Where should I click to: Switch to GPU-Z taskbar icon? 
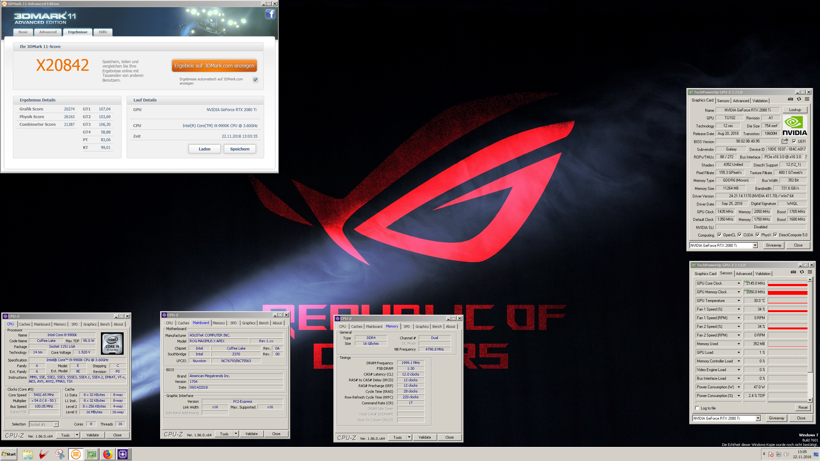pyautogui.click(x=92, y=454)
